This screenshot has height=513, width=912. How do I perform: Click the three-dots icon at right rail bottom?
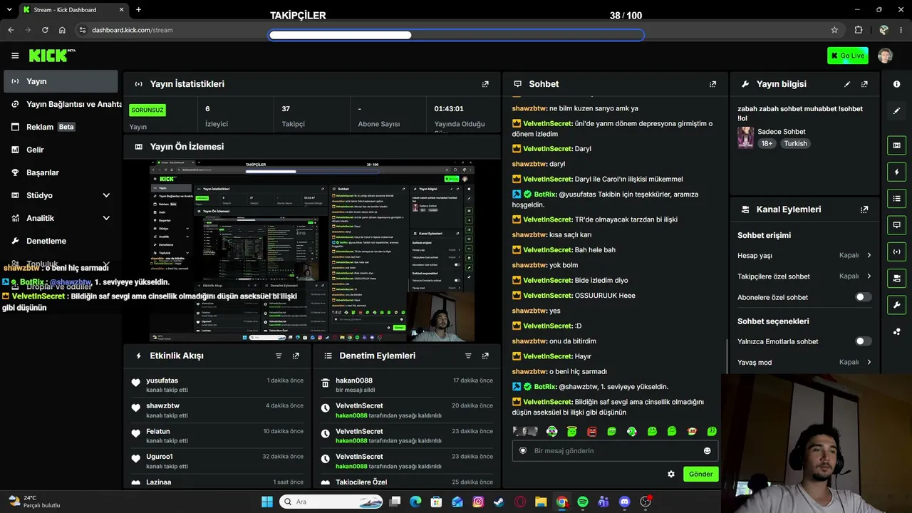pos(896,331)
